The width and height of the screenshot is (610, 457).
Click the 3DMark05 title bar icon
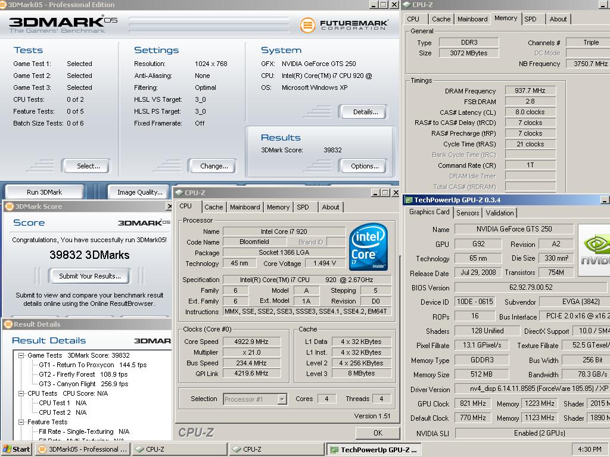(x=3, y=5)
